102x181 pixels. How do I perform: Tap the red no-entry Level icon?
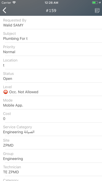(x=5, y=92)
